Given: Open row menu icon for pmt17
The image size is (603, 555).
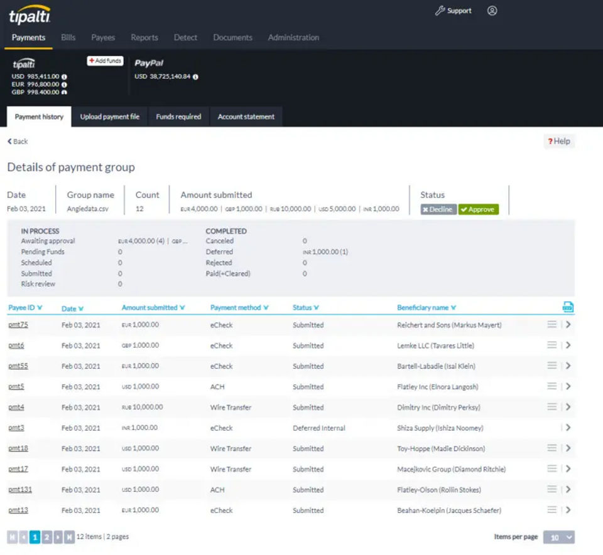Looking at the screenshot, I should tap(552, 469).
